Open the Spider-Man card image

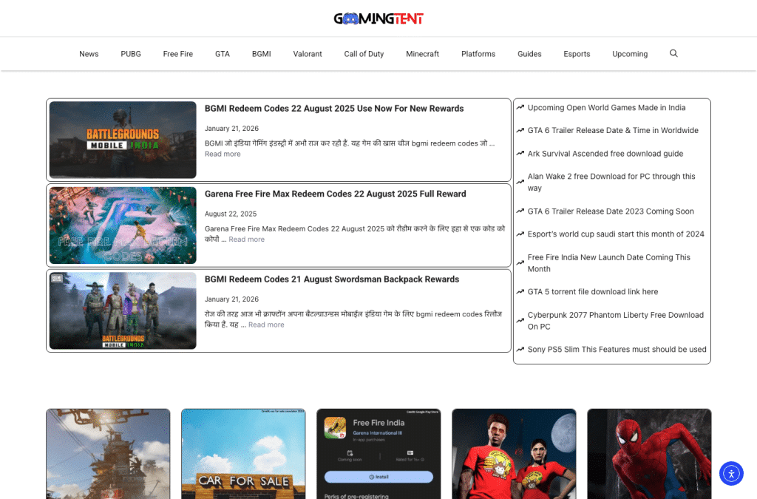click(649, 454)
